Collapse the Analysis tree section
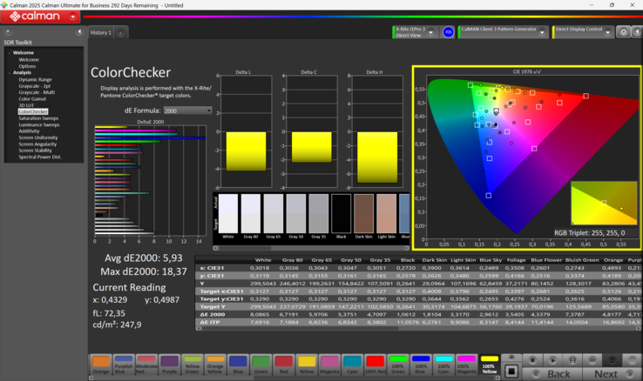The width and height of the screenshot is (643, 381). point(9,73)
